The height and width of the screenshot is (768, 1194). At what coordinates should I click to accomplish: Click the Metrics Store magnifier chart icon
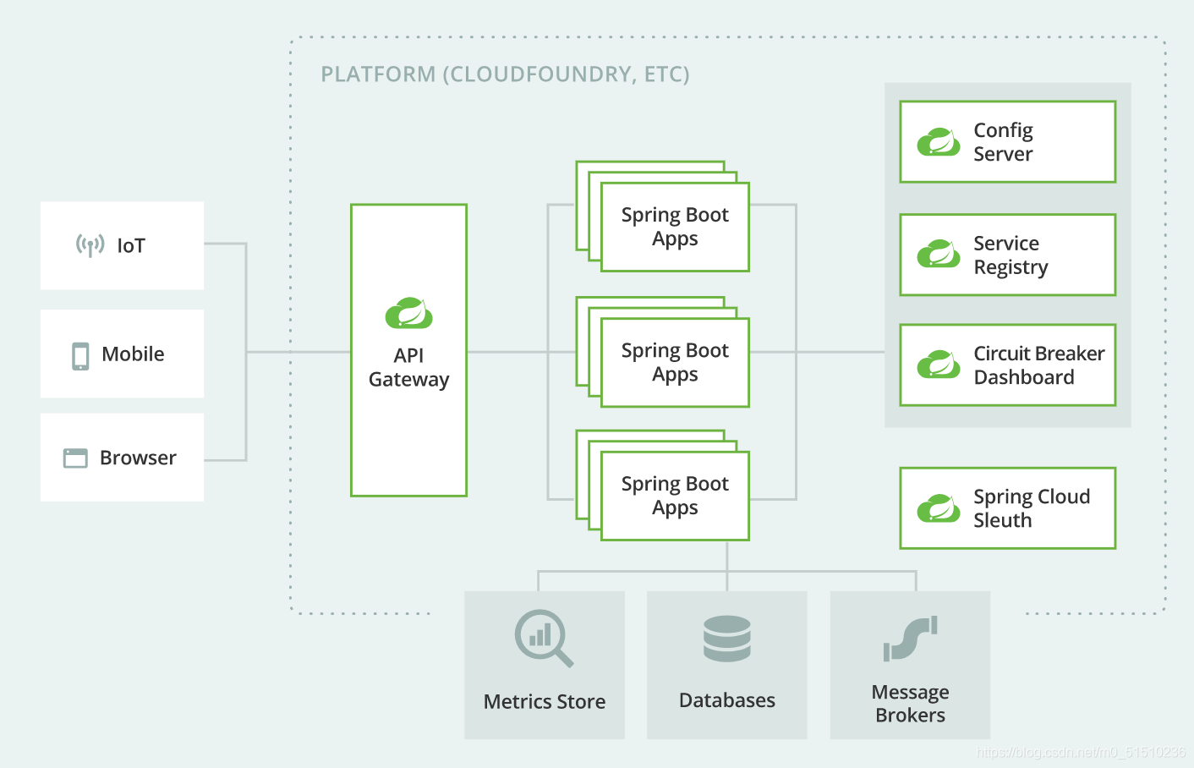click(x=545, y=639)
